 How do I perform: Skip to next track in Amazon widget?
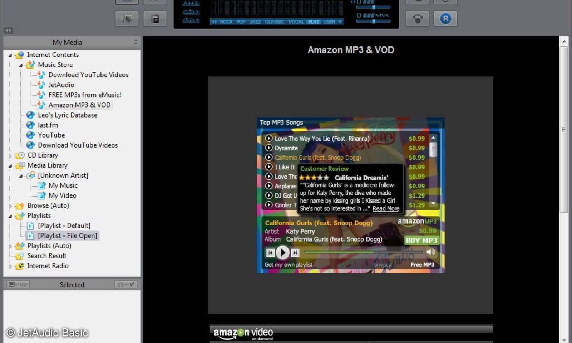click(x=295, y=253)
